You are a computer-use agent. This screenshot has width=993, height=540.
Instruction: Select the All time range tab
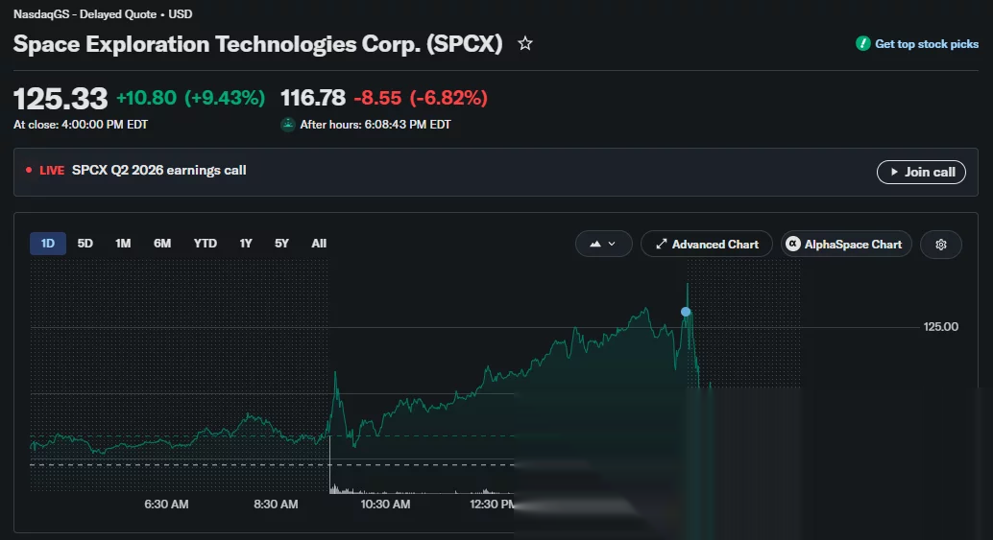click(x=319, y=244)
